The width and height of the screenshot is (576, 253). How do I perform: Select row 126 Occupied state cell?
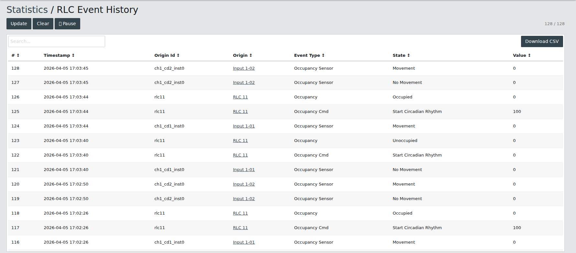pyautogui.click(x=402, y=97)
